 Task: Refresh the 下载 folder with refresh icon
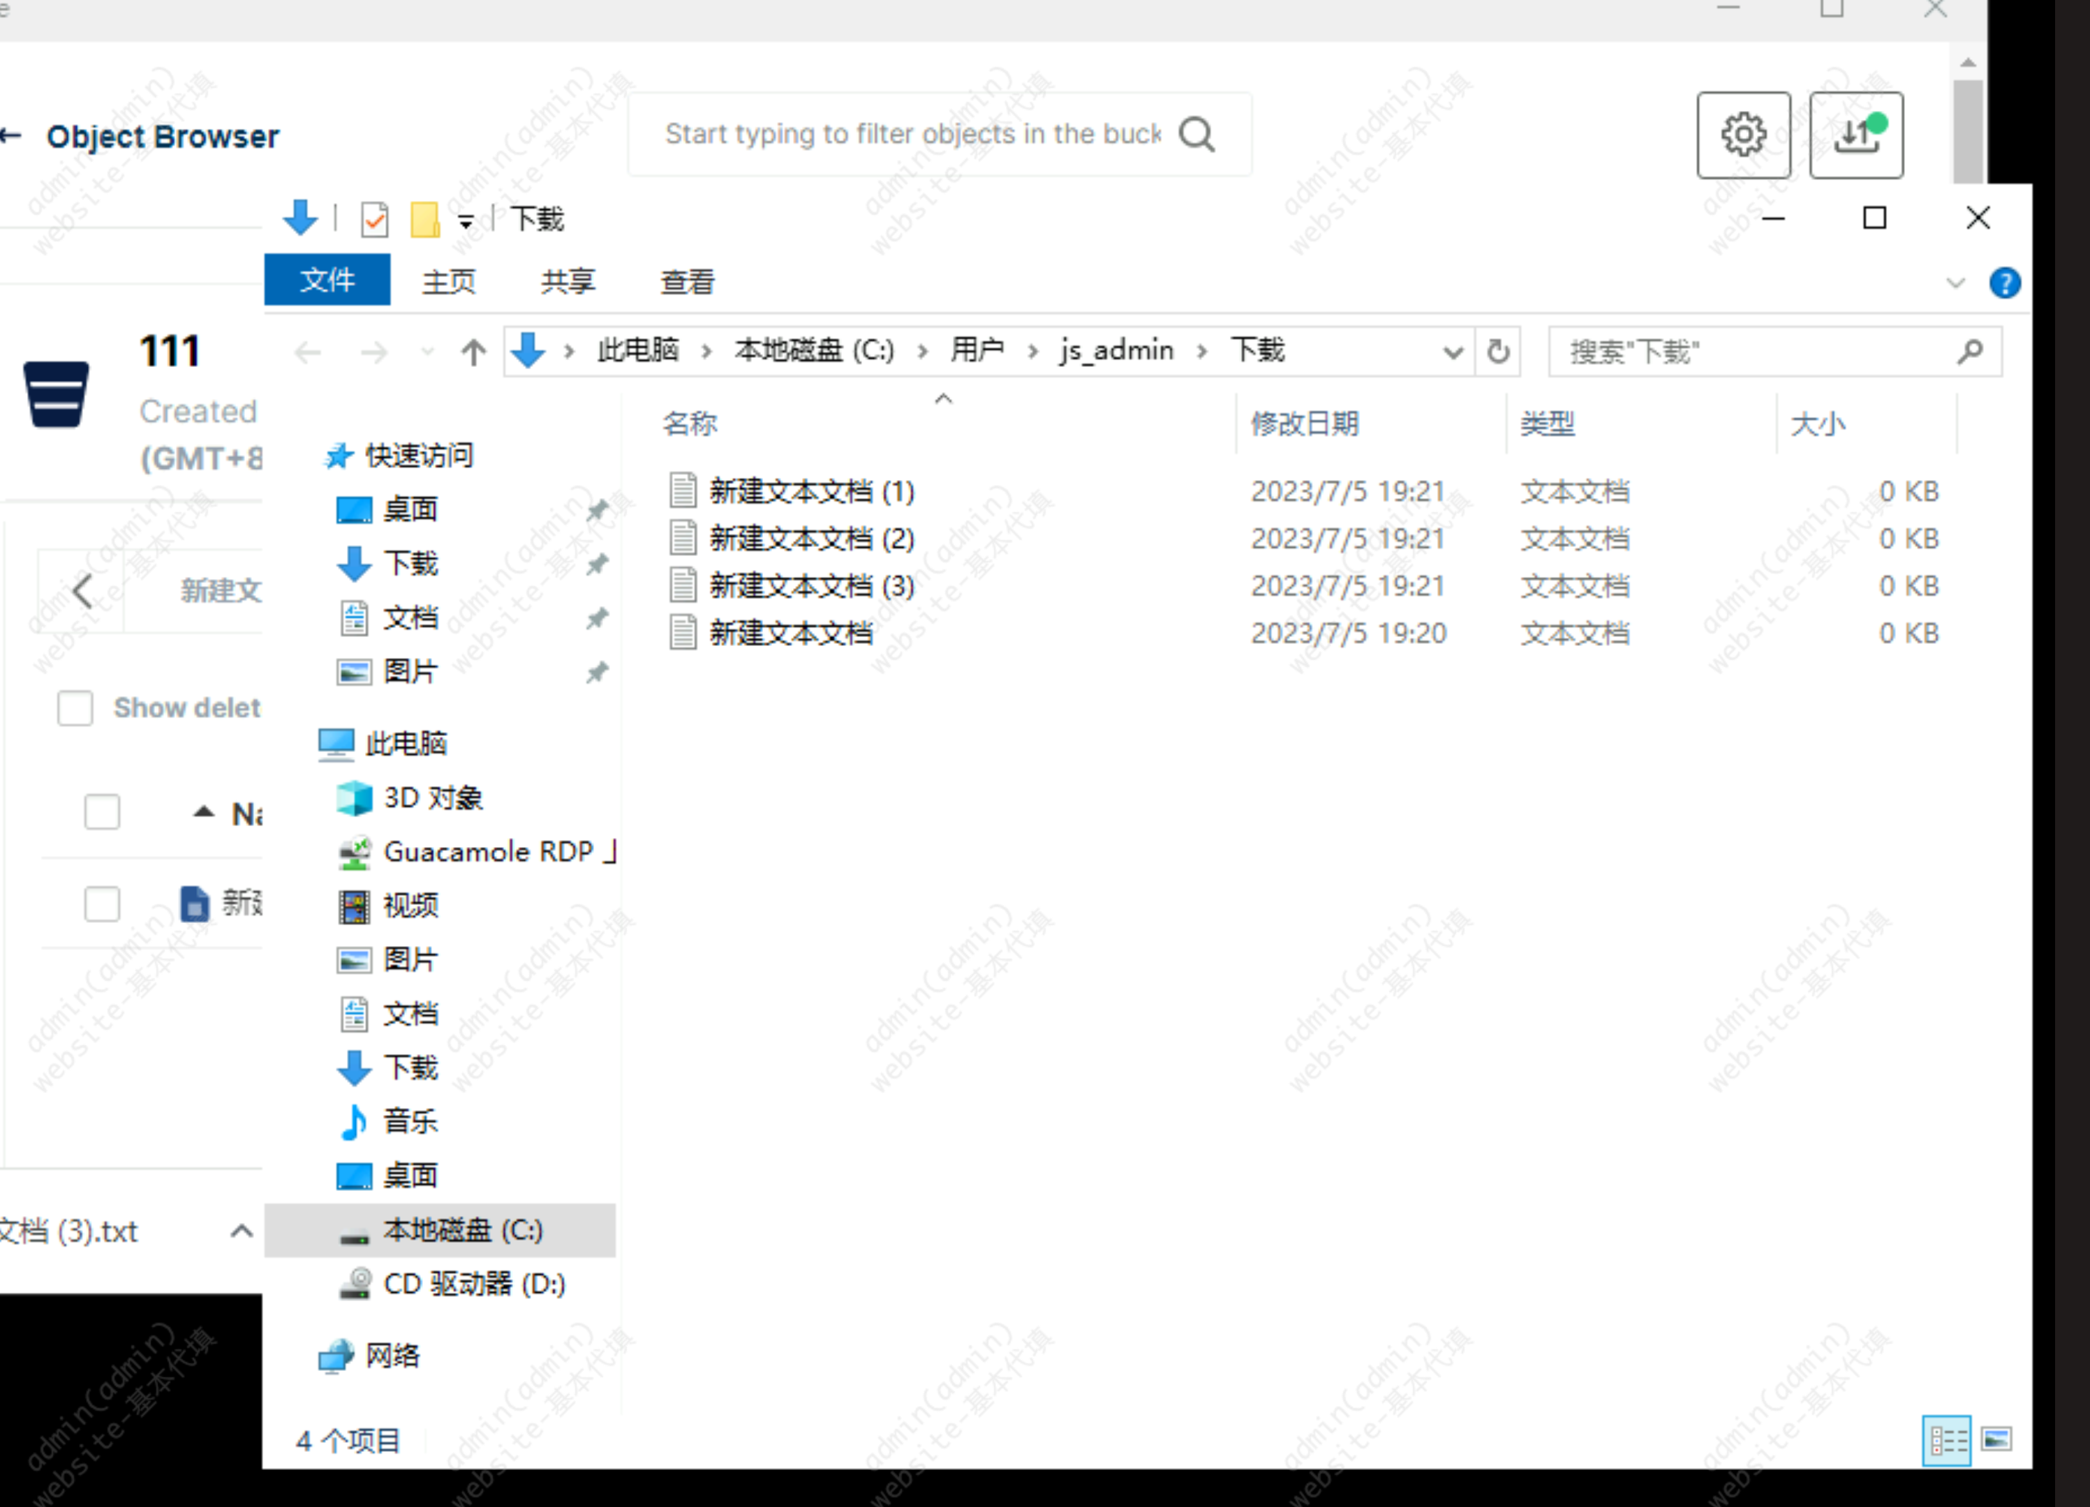1497,351
